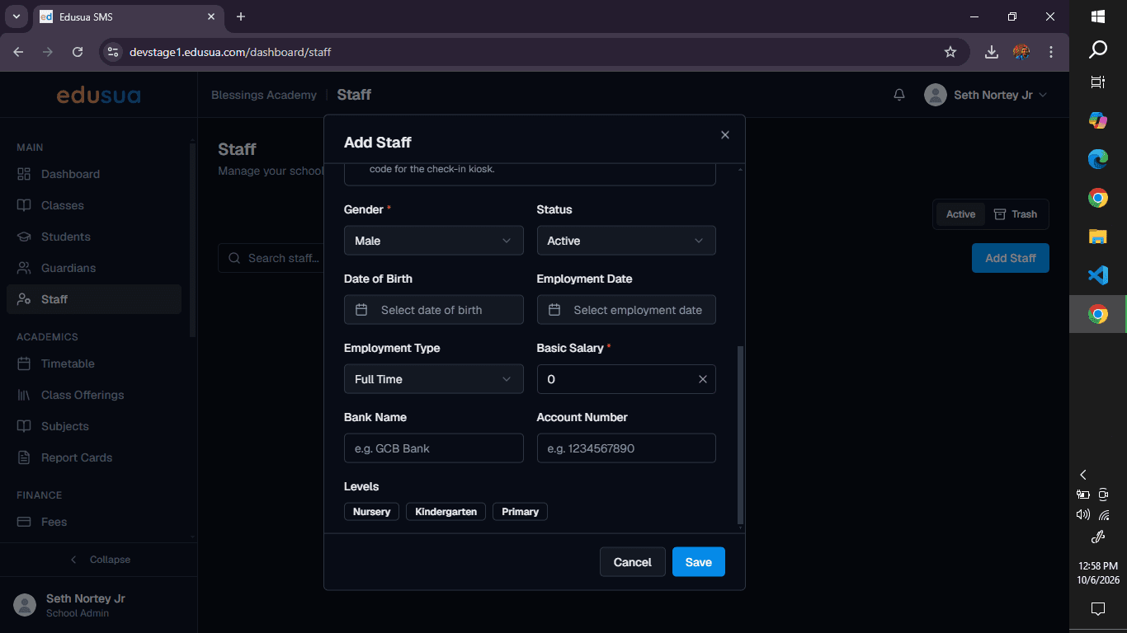Bookmark this page with the star icon
The width and height of the screenshot is (1127, 633).
950,52
